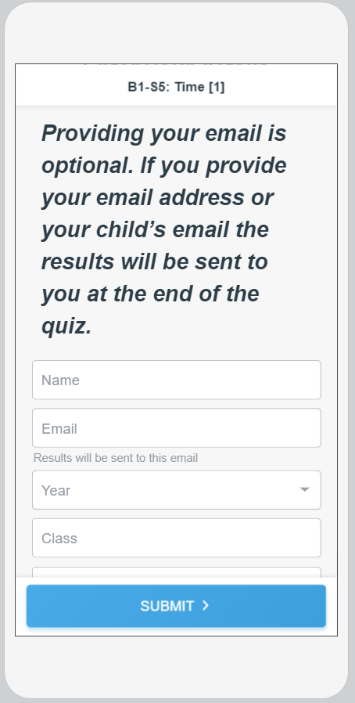355x703 pixels.
Task: Click the B1-S5: Time [1] header title
Action: (177, 87)
